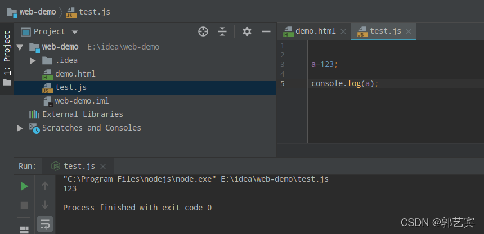The image size is (484, 234).
Task: Click the Up stack trace arrow
Action: point(45,186)
